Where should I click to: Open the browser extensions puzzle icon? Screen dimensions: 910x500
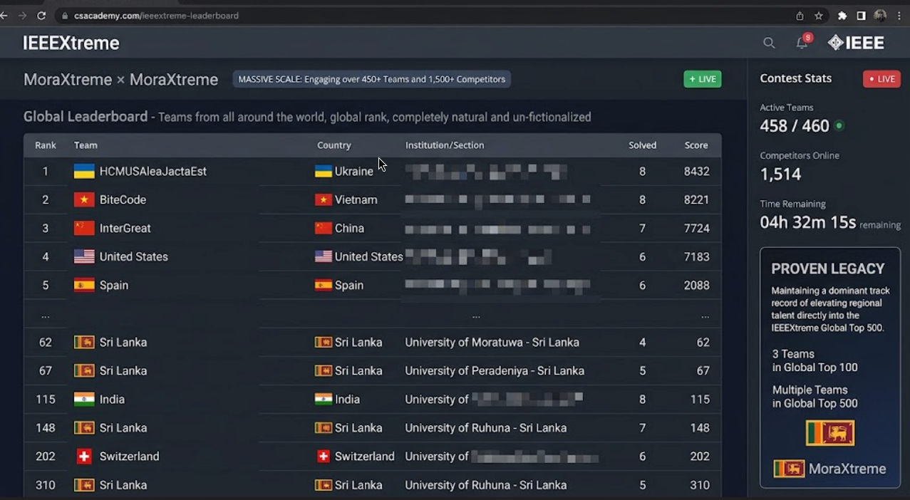click(x=842, y=16)
